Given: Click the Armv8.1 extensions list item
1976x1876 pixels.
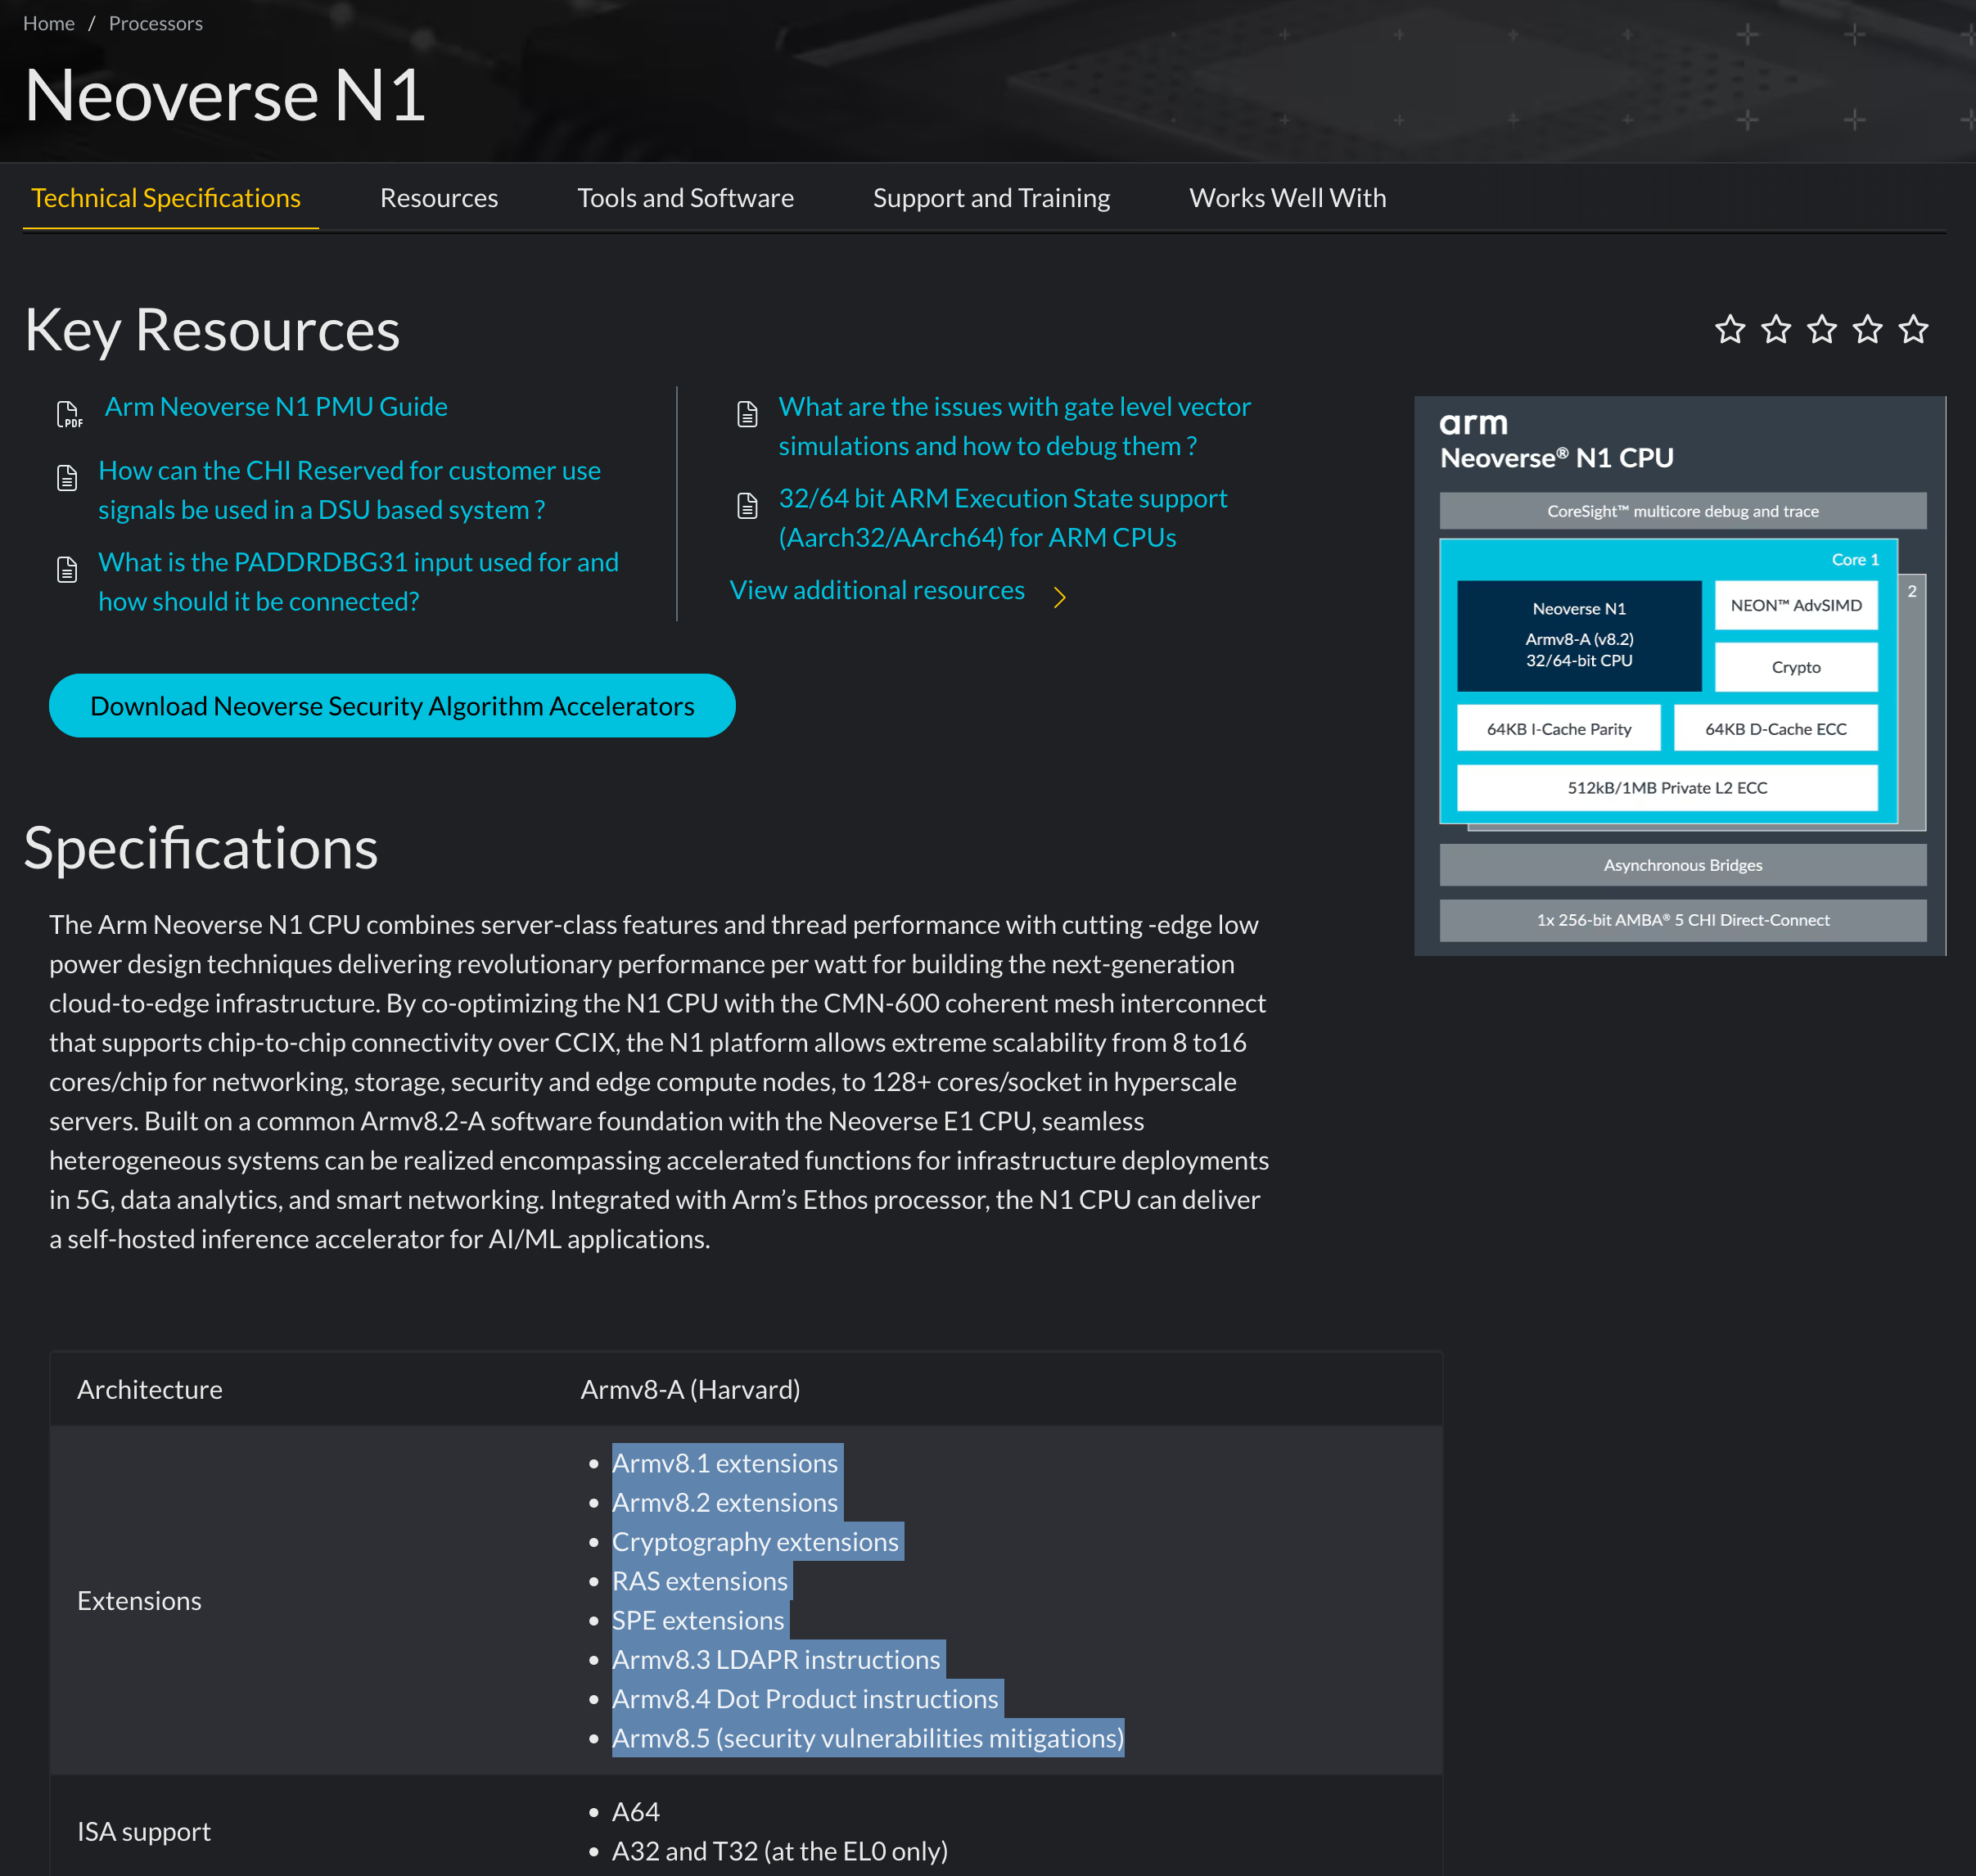Looking at the screenshot, I should (725, 1463).
